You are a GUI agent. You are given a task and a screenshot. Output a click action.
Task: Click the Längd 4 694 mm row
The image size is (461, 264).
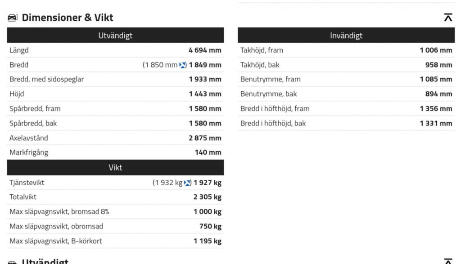click(x=115, y=50)
